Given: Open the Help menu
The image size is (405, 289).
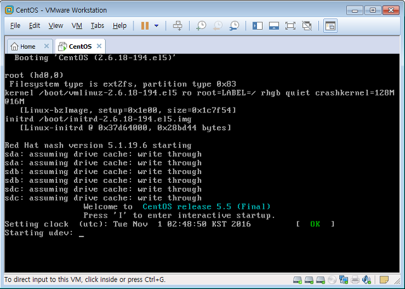Looking at the screenshot, I should click(120, 25).
